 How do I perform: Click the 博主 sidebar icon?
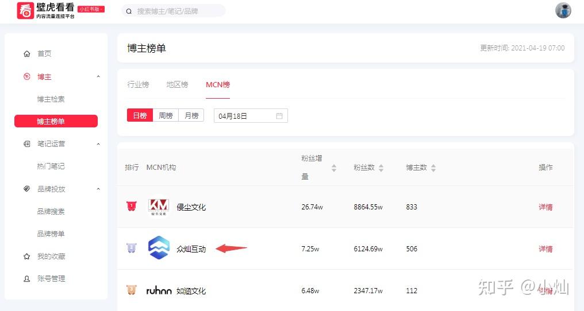click(27, 77)
